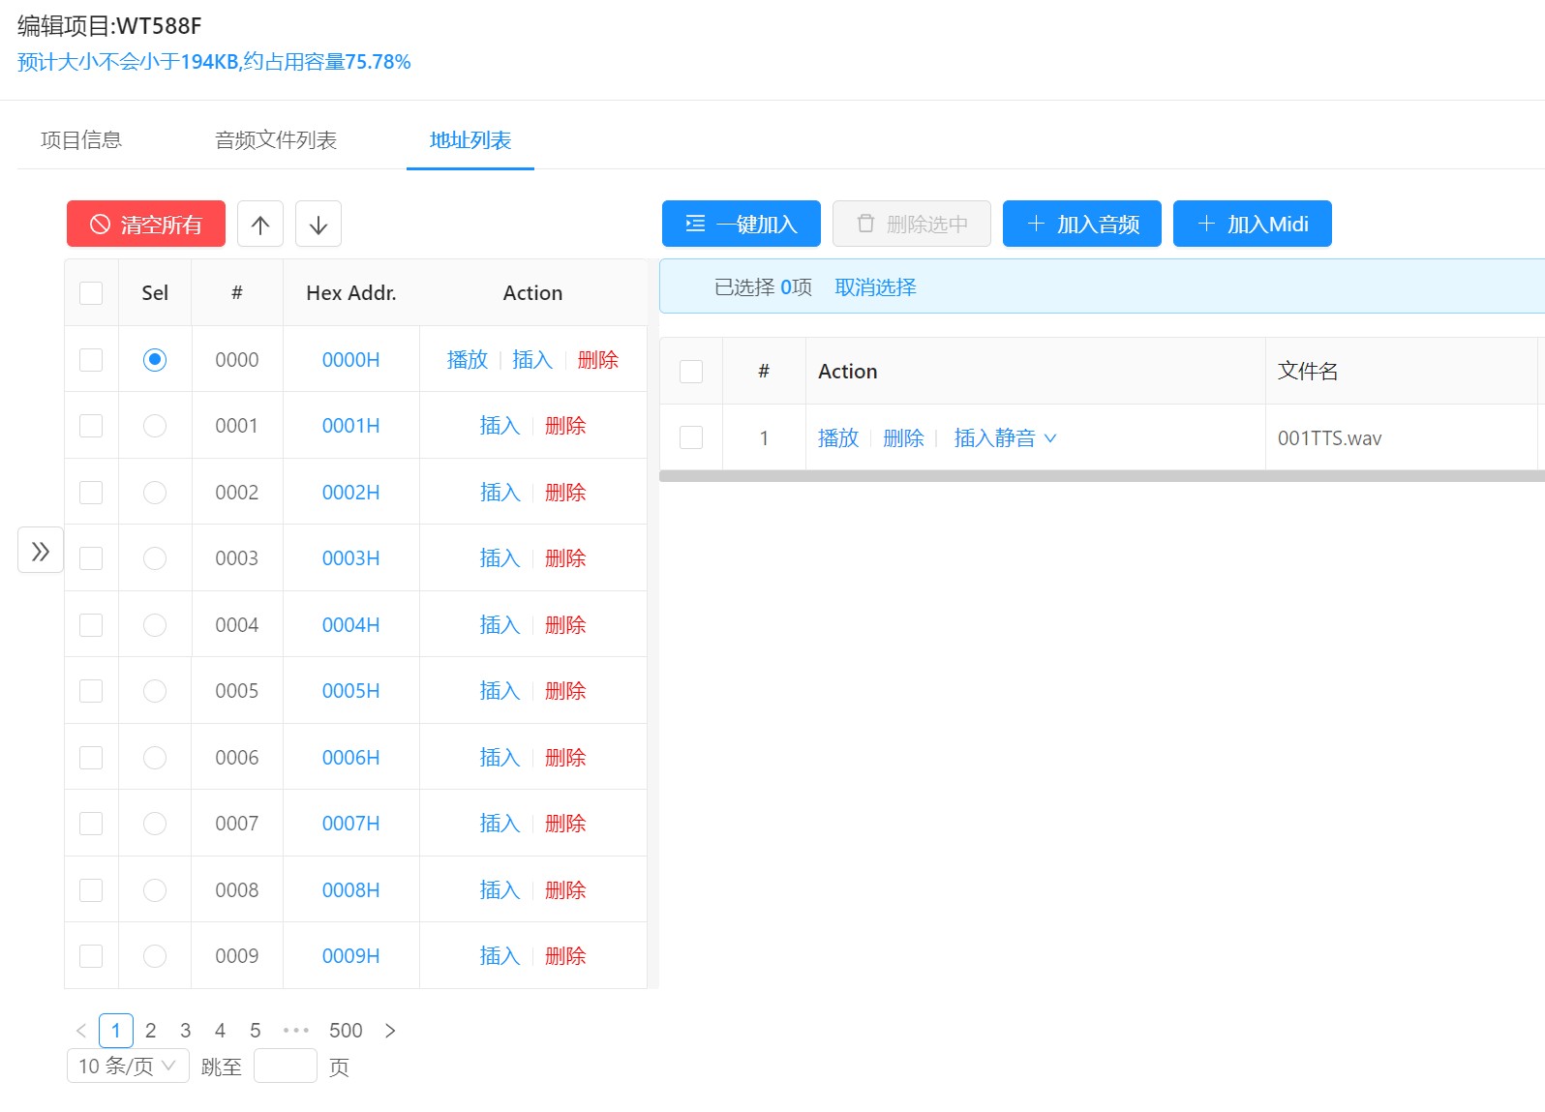Open the 项目信息 tab

81,140
